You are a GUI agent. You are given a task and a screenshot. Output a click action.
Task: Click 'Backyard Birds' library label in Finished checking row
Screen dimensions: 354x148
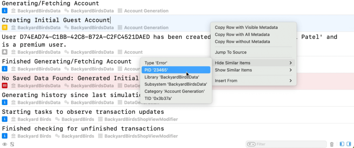coord(34,136)
